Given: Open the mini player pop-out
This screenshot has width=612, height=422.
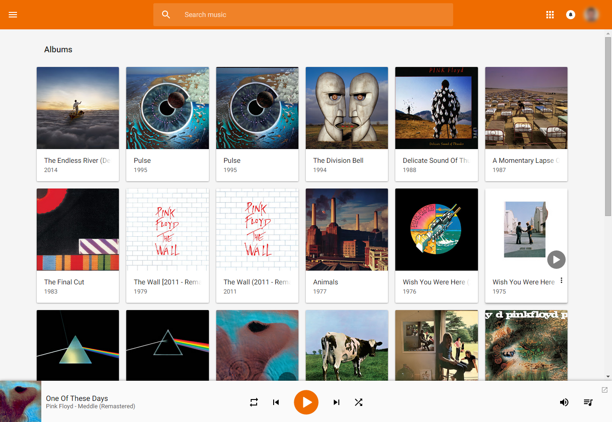Looking at the screenshot, I should tap(605, 390).
